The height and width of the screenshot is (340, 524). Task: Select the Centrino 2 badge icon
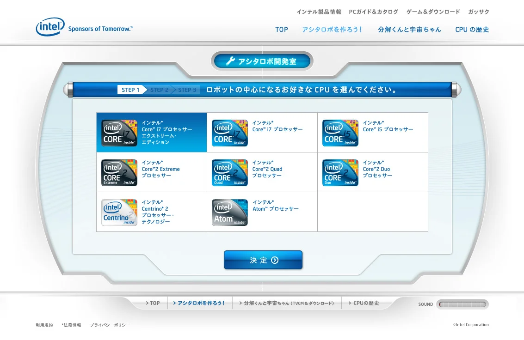click(x=119, y=212)
